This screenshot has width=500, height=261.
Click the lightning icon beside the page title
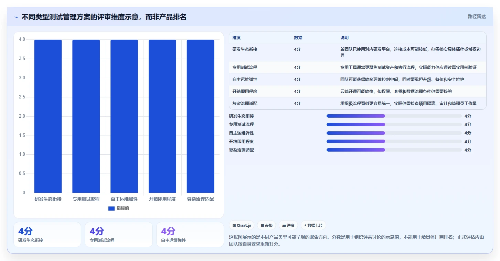(x=17, y=17)
